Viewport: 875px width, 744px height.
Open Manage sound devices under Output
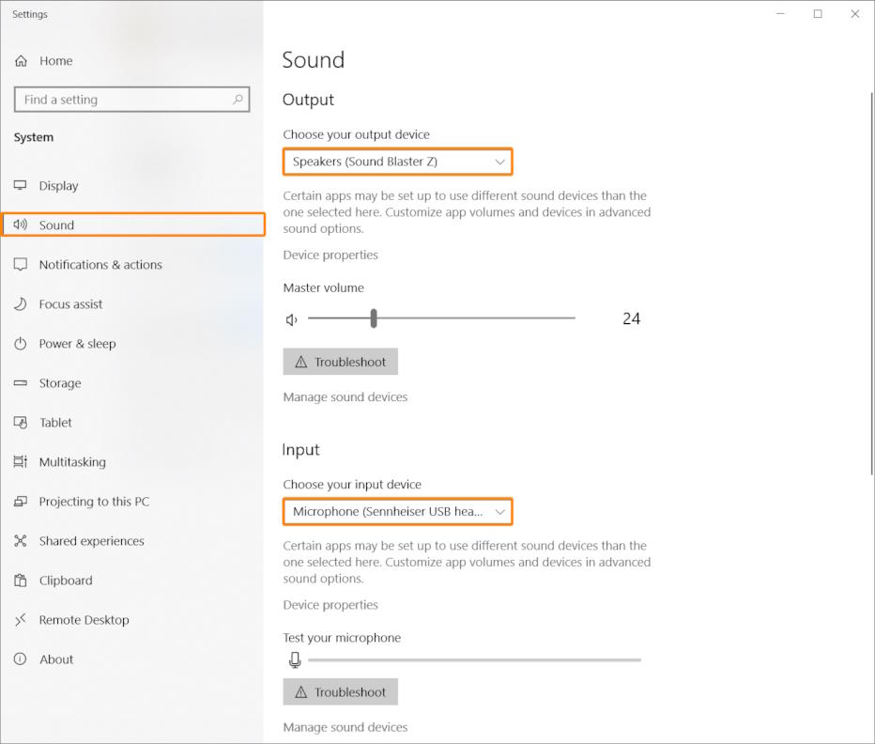345,397
